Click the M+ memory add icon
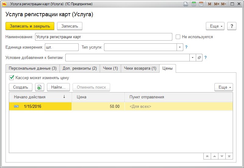The image size is (244, 168). (x=217, y=4)
